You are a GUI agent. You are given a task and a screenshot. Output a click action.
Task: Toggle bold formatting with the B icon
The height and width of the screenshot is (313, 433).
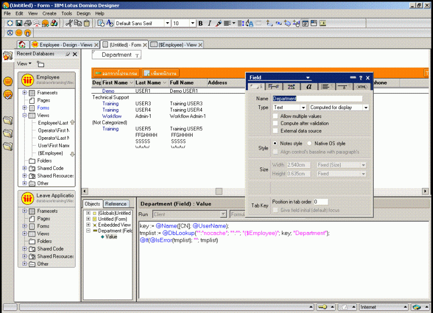201,24
